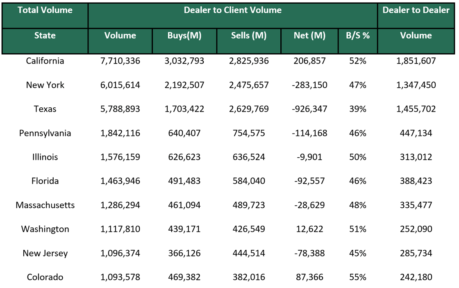The width and height of the screenshot is (459, 288).
Task: Click Texas net value -926,347
Action: [x=309, y=109]
